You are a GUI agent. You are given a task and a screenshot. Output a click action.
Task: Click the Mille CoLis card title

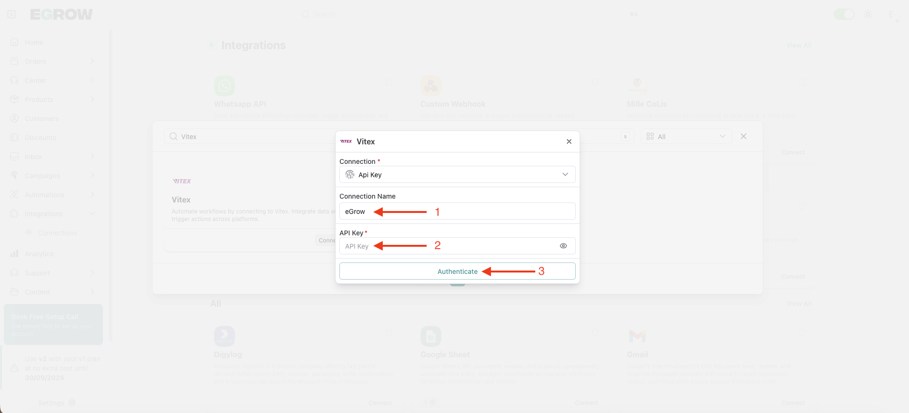pos(647,104)
